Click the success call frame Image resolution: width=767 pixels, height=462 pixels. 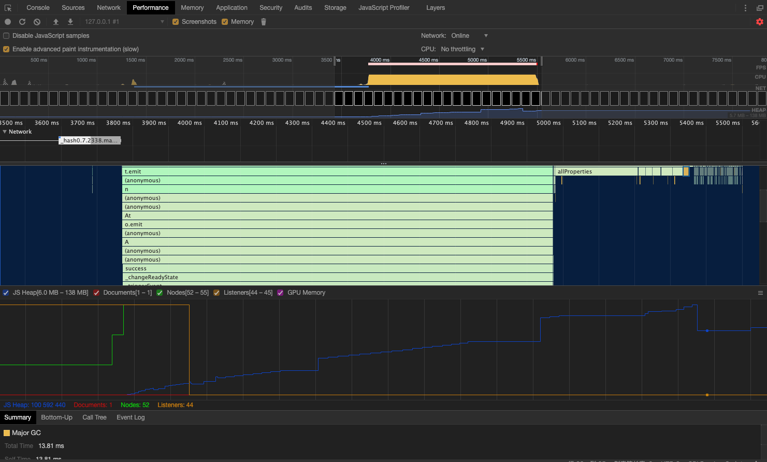coord(338,268)
